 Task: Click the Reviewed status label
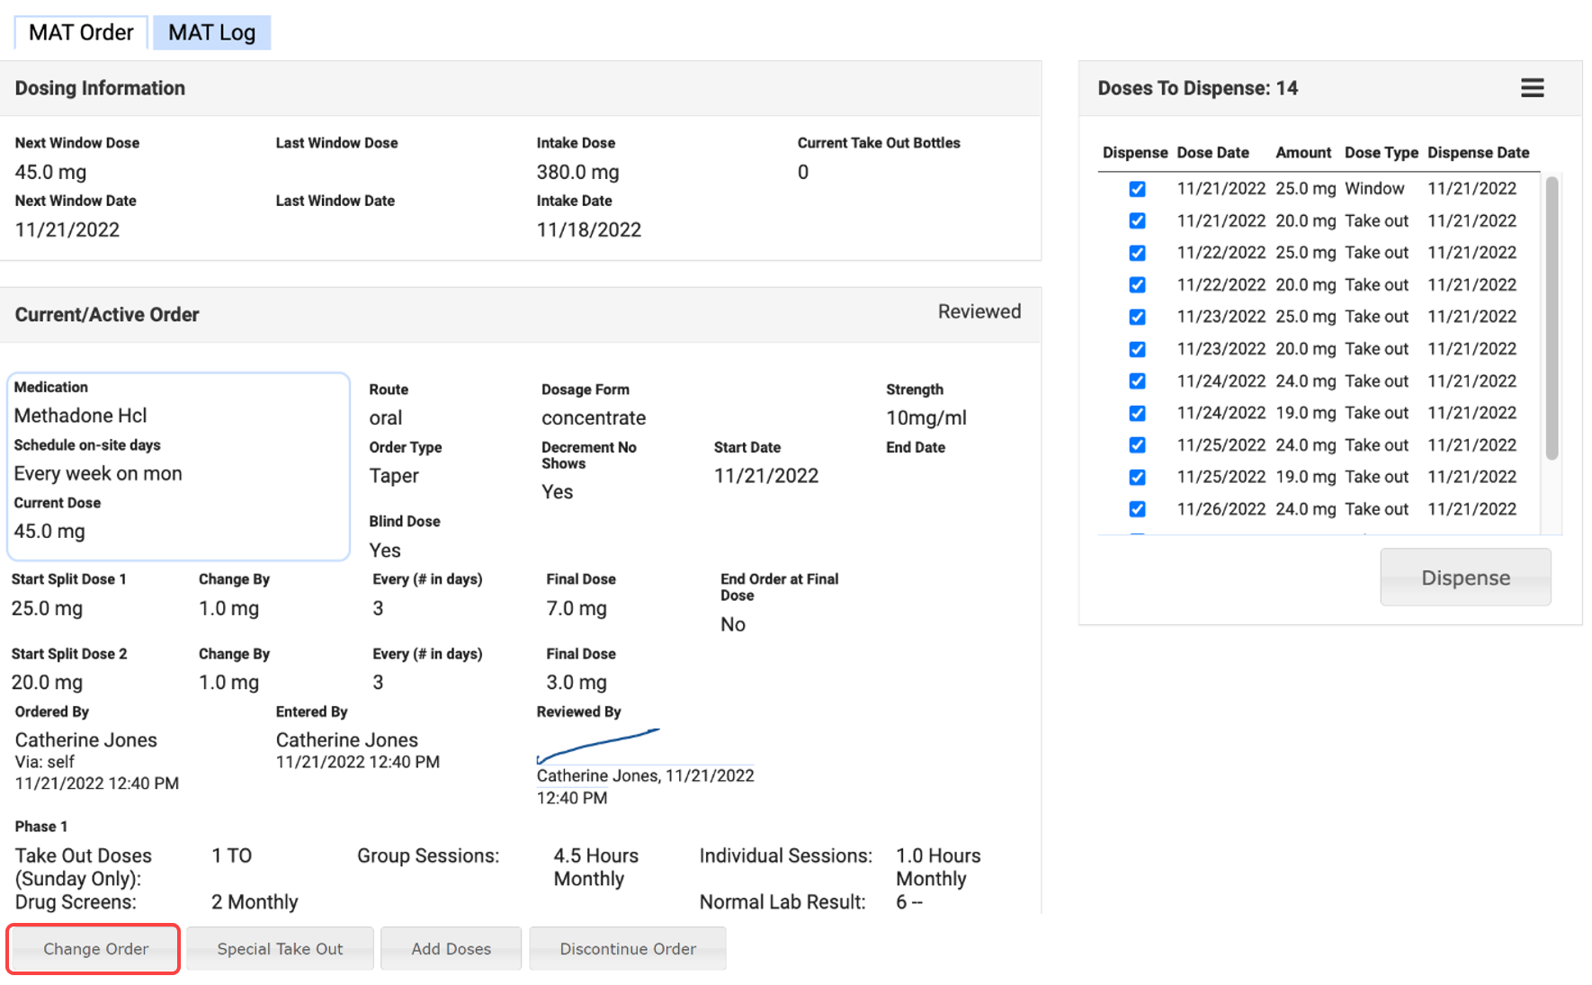[979, 312]
